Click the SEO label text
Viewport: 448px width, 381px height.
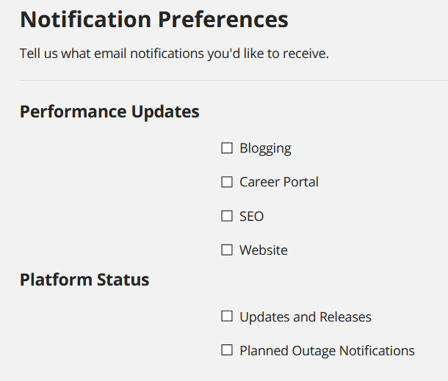[251, 217]
